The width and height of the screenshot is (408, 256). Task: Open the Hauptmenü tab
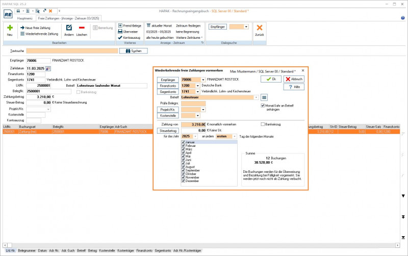(25, 18)
